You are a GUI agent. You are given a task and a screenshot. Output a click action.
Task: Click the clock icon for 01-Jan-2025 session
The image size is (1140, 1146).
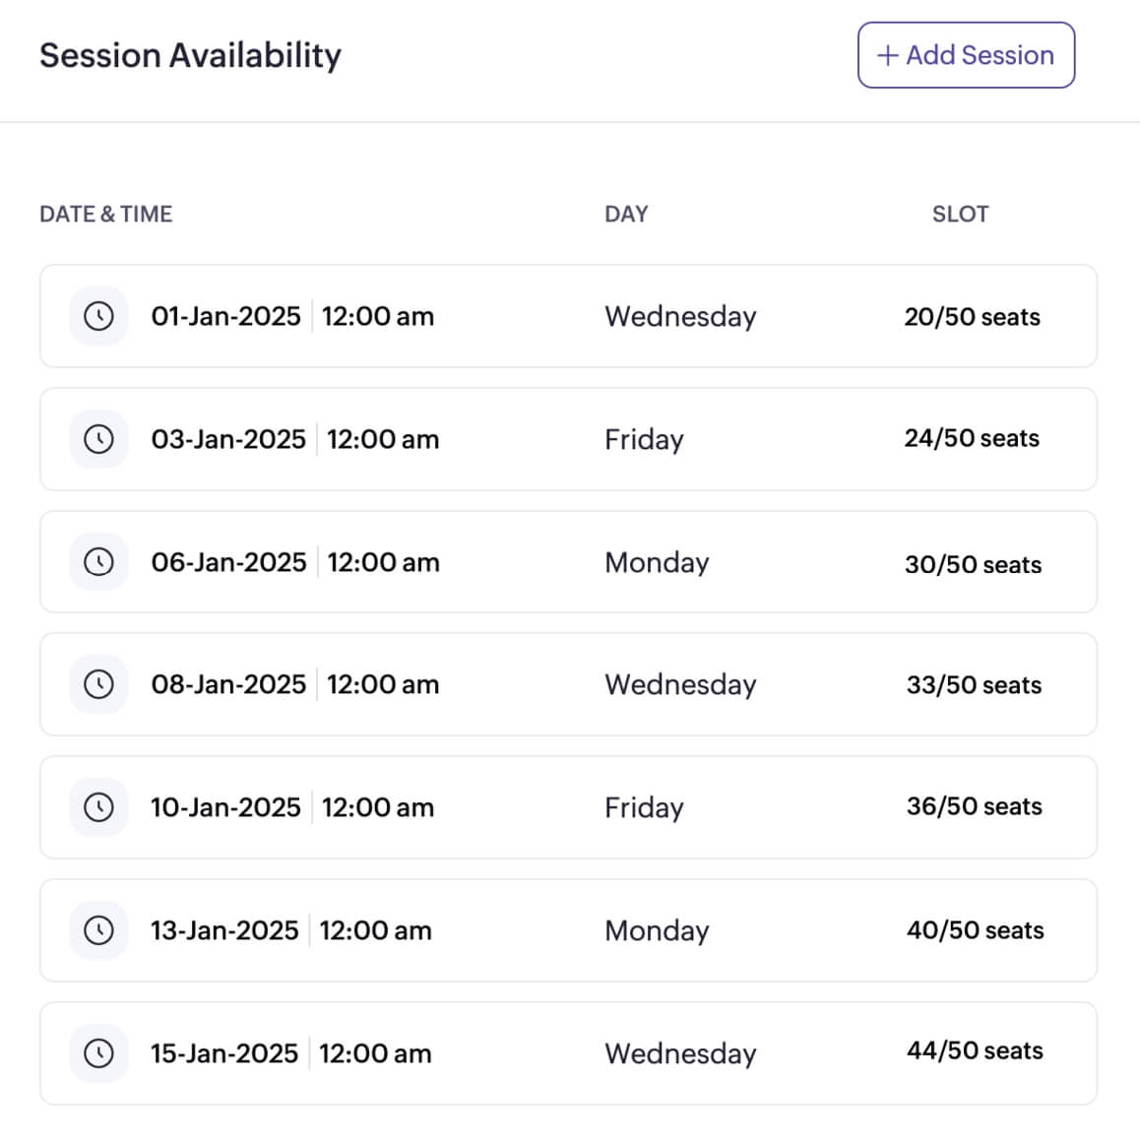[x=98, y=316]
